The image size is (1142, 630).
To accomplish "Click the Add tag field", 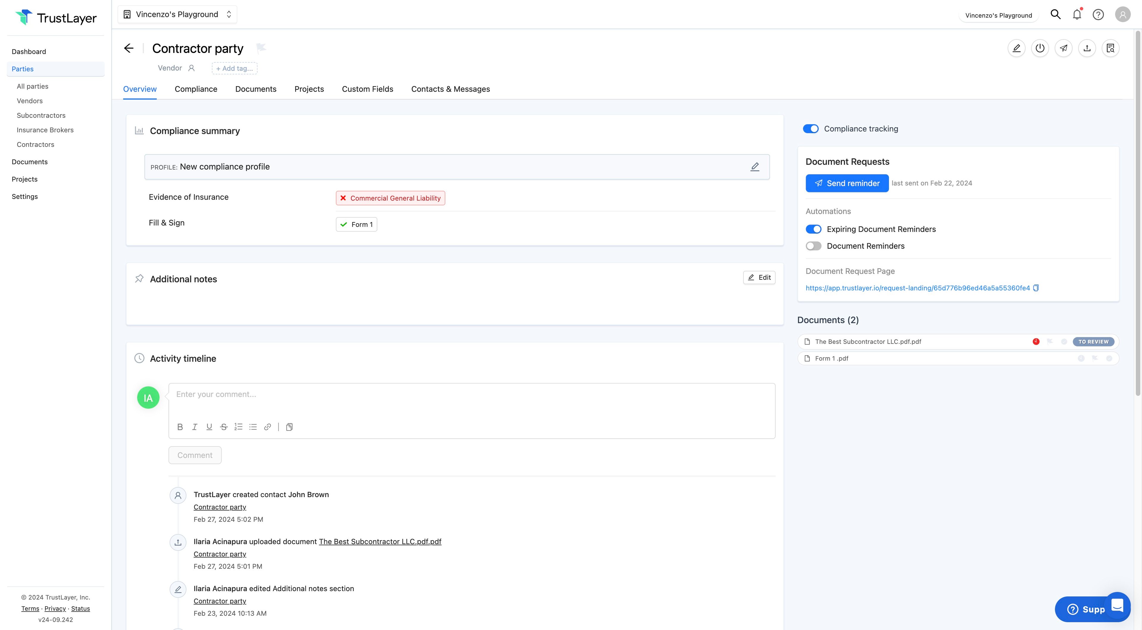I will [235, 68].
